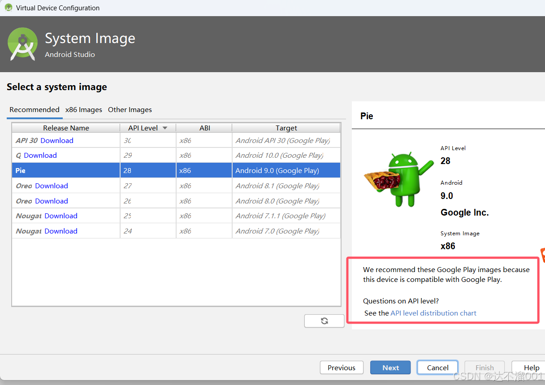545x385 pixels.
Task: Click the Release Name column header
Action: (66, 128)
